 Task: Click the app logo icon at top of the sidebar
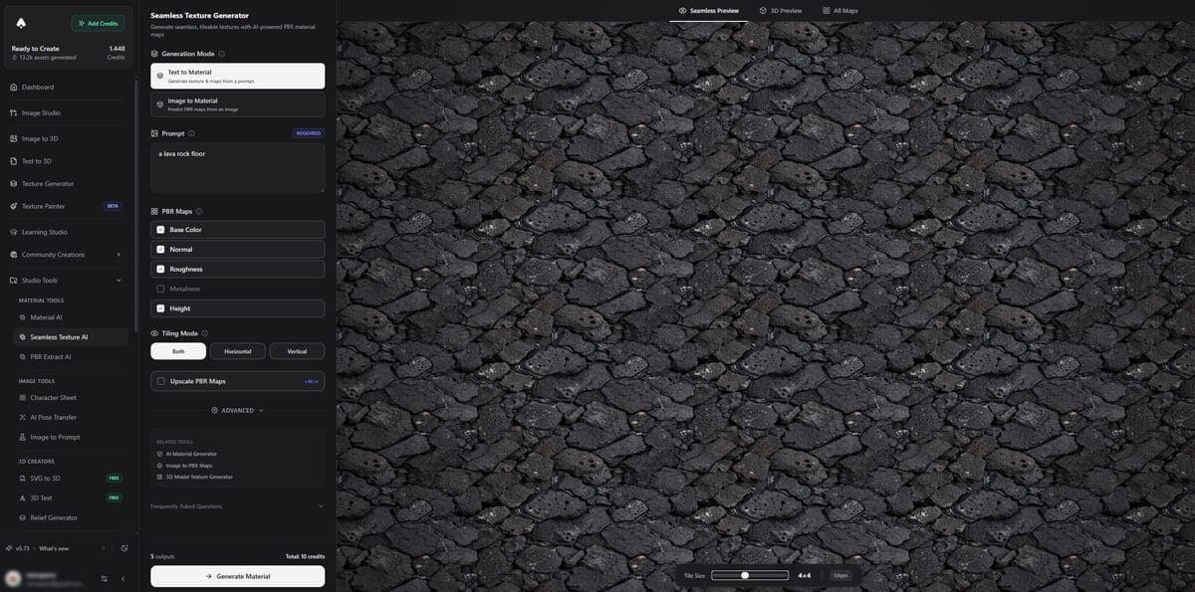pyautogui.click(x=22, y=23)
